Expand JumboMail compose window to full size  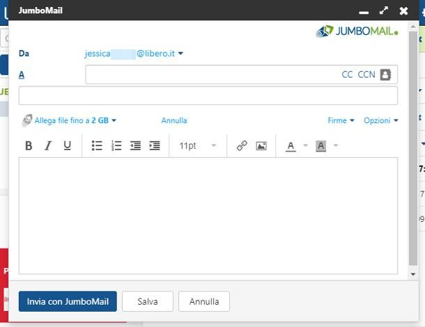point(383,10)
